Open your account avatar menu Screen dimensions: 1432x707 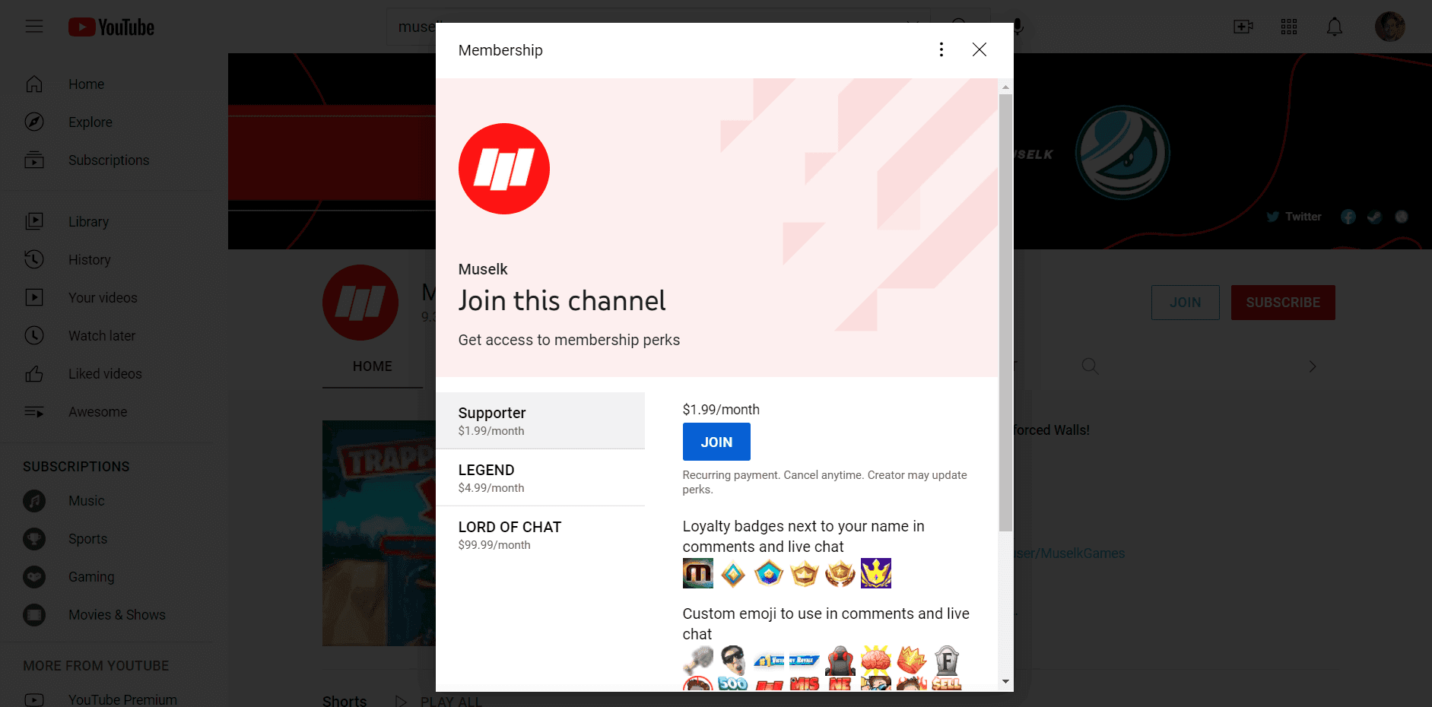(x=1389, y=26)
